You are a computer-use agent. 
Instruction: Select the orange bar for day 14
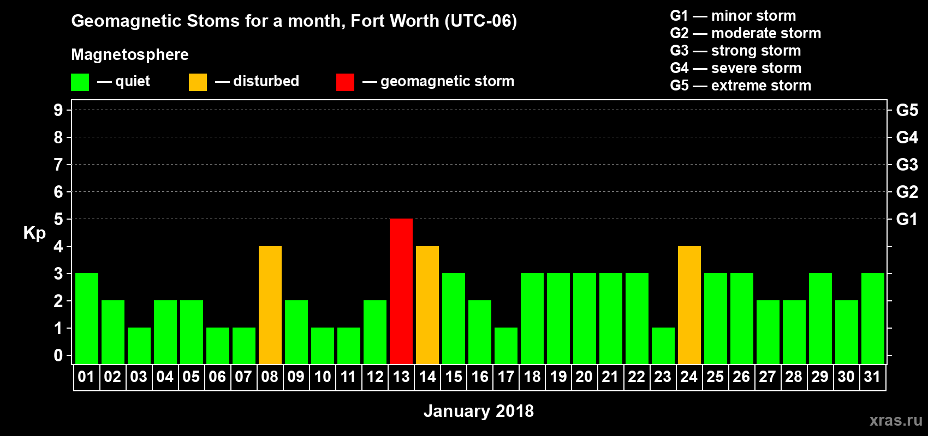[x=427, y=305]
